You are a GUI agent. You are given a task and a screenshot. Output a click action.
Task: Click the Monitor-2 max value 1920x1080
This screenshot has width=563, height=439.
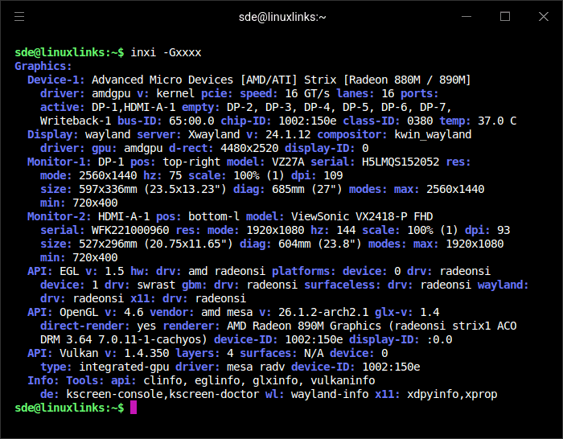(x=475, y=244)
